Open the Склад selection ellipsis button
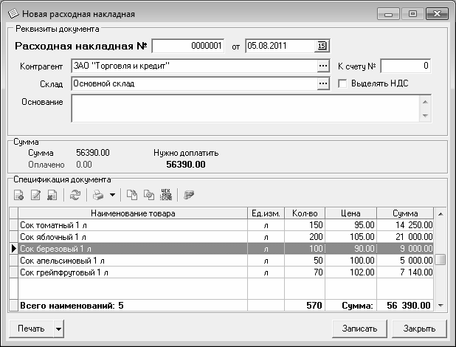The image size is (456, 347). point(322,83)
